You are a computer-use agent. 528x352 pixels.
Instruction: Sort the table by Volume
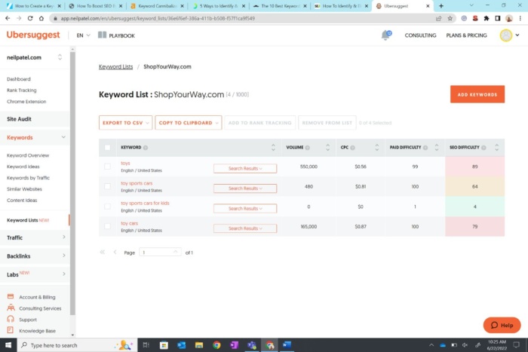tap(327, 148)
